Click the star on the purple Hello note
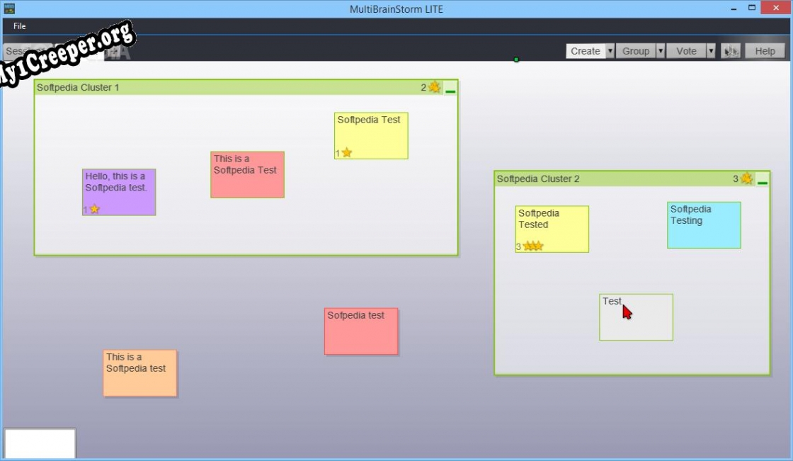Viewport: 793px width, 461px height. (94, 209)
